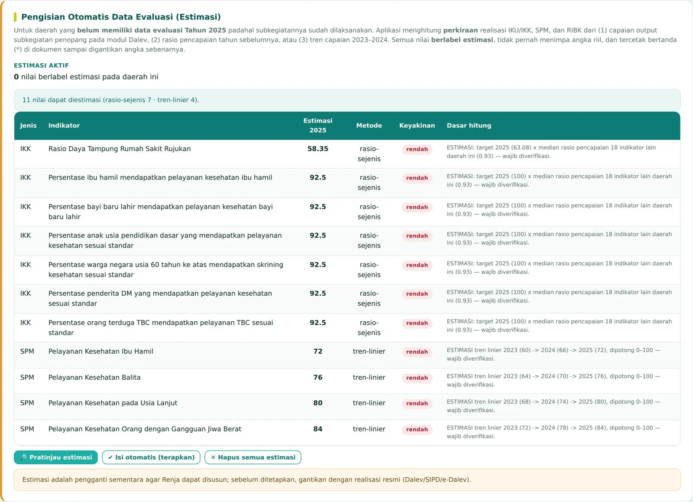The height and width of the screenshot is (502, 693).
Task: Select row Pelayanan Kesehatan Orang dengan Gangguan Jiwa Berat
Action: point(347,433)
